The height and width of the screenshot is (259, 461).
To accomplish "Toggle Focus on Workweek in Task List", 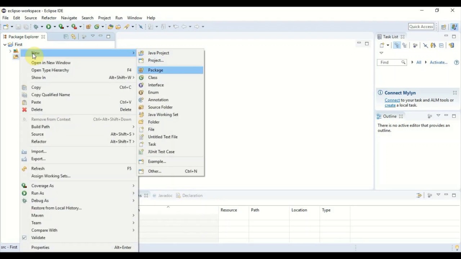I will 415,45.
